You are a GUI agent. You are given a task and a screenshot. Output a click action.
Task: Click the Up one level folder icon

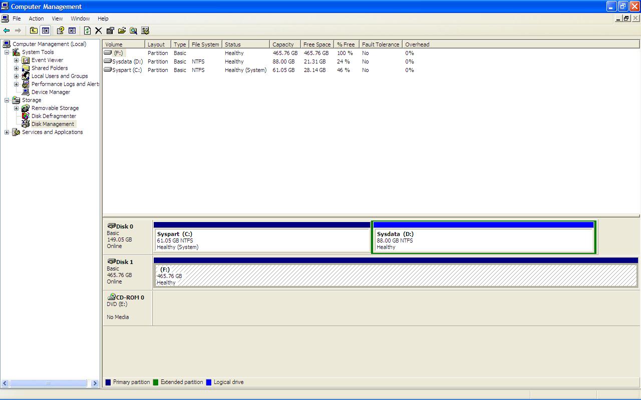33,30
